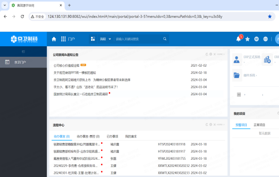The height and width of the screenshot is (177, 279).
Task: Click the round M icon in header
Action: (x=256, y=39)
